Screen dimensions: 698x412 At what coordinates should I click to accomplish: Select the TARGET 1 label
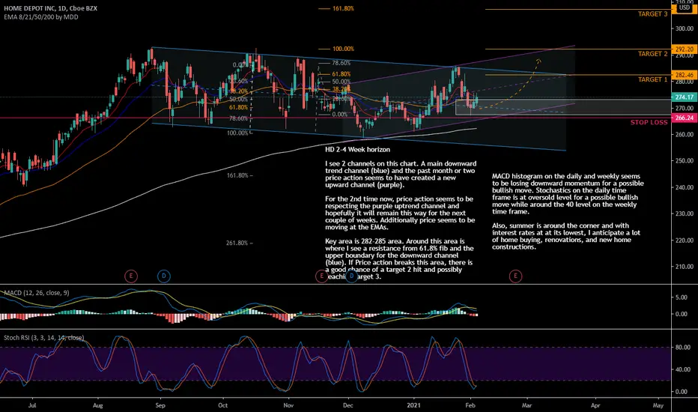(652, 79)
